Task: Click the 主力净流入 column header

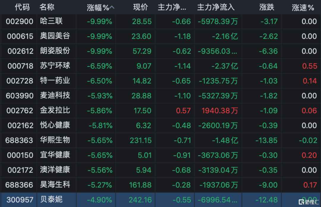Action: 216,7
